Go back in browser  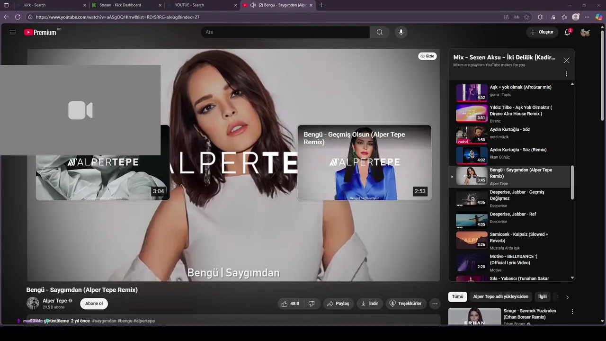point(6,17)
